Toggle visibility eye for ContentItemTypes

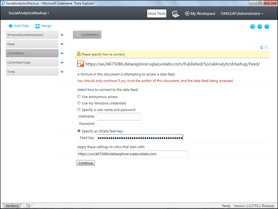(x=62, y=62)
